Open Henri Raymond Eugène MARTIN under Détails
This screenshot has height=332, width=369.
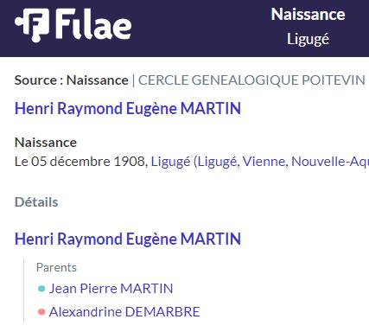(128, 239)
